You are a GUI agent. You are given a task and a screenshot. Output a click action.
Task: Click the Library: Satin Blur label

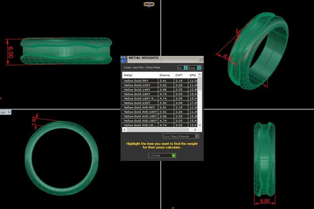tap(142, 68)
